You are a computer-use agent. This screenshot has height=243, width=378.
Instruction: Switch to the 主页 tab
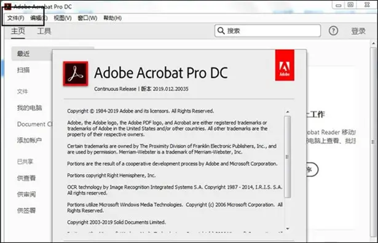pos(18,31)
